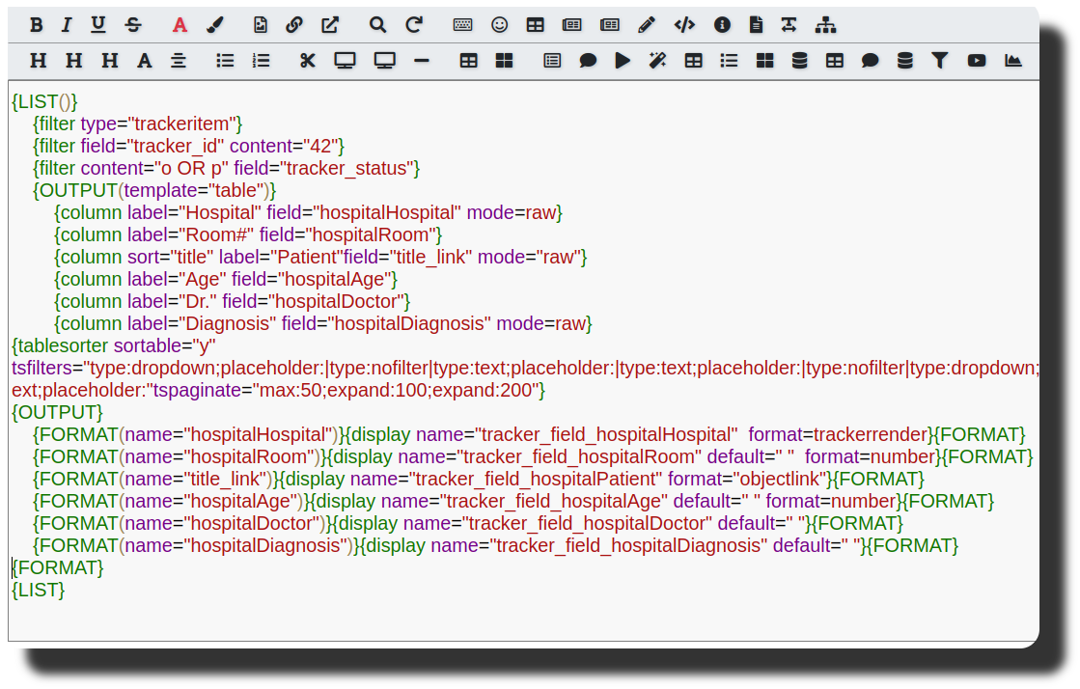Underline the selected text

click(x=98, y=25)
